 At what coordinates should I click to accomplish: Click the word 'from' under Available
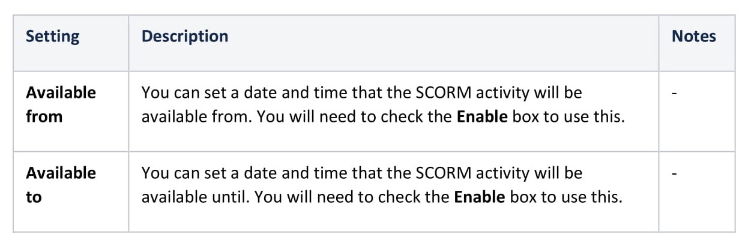(44, 116)
